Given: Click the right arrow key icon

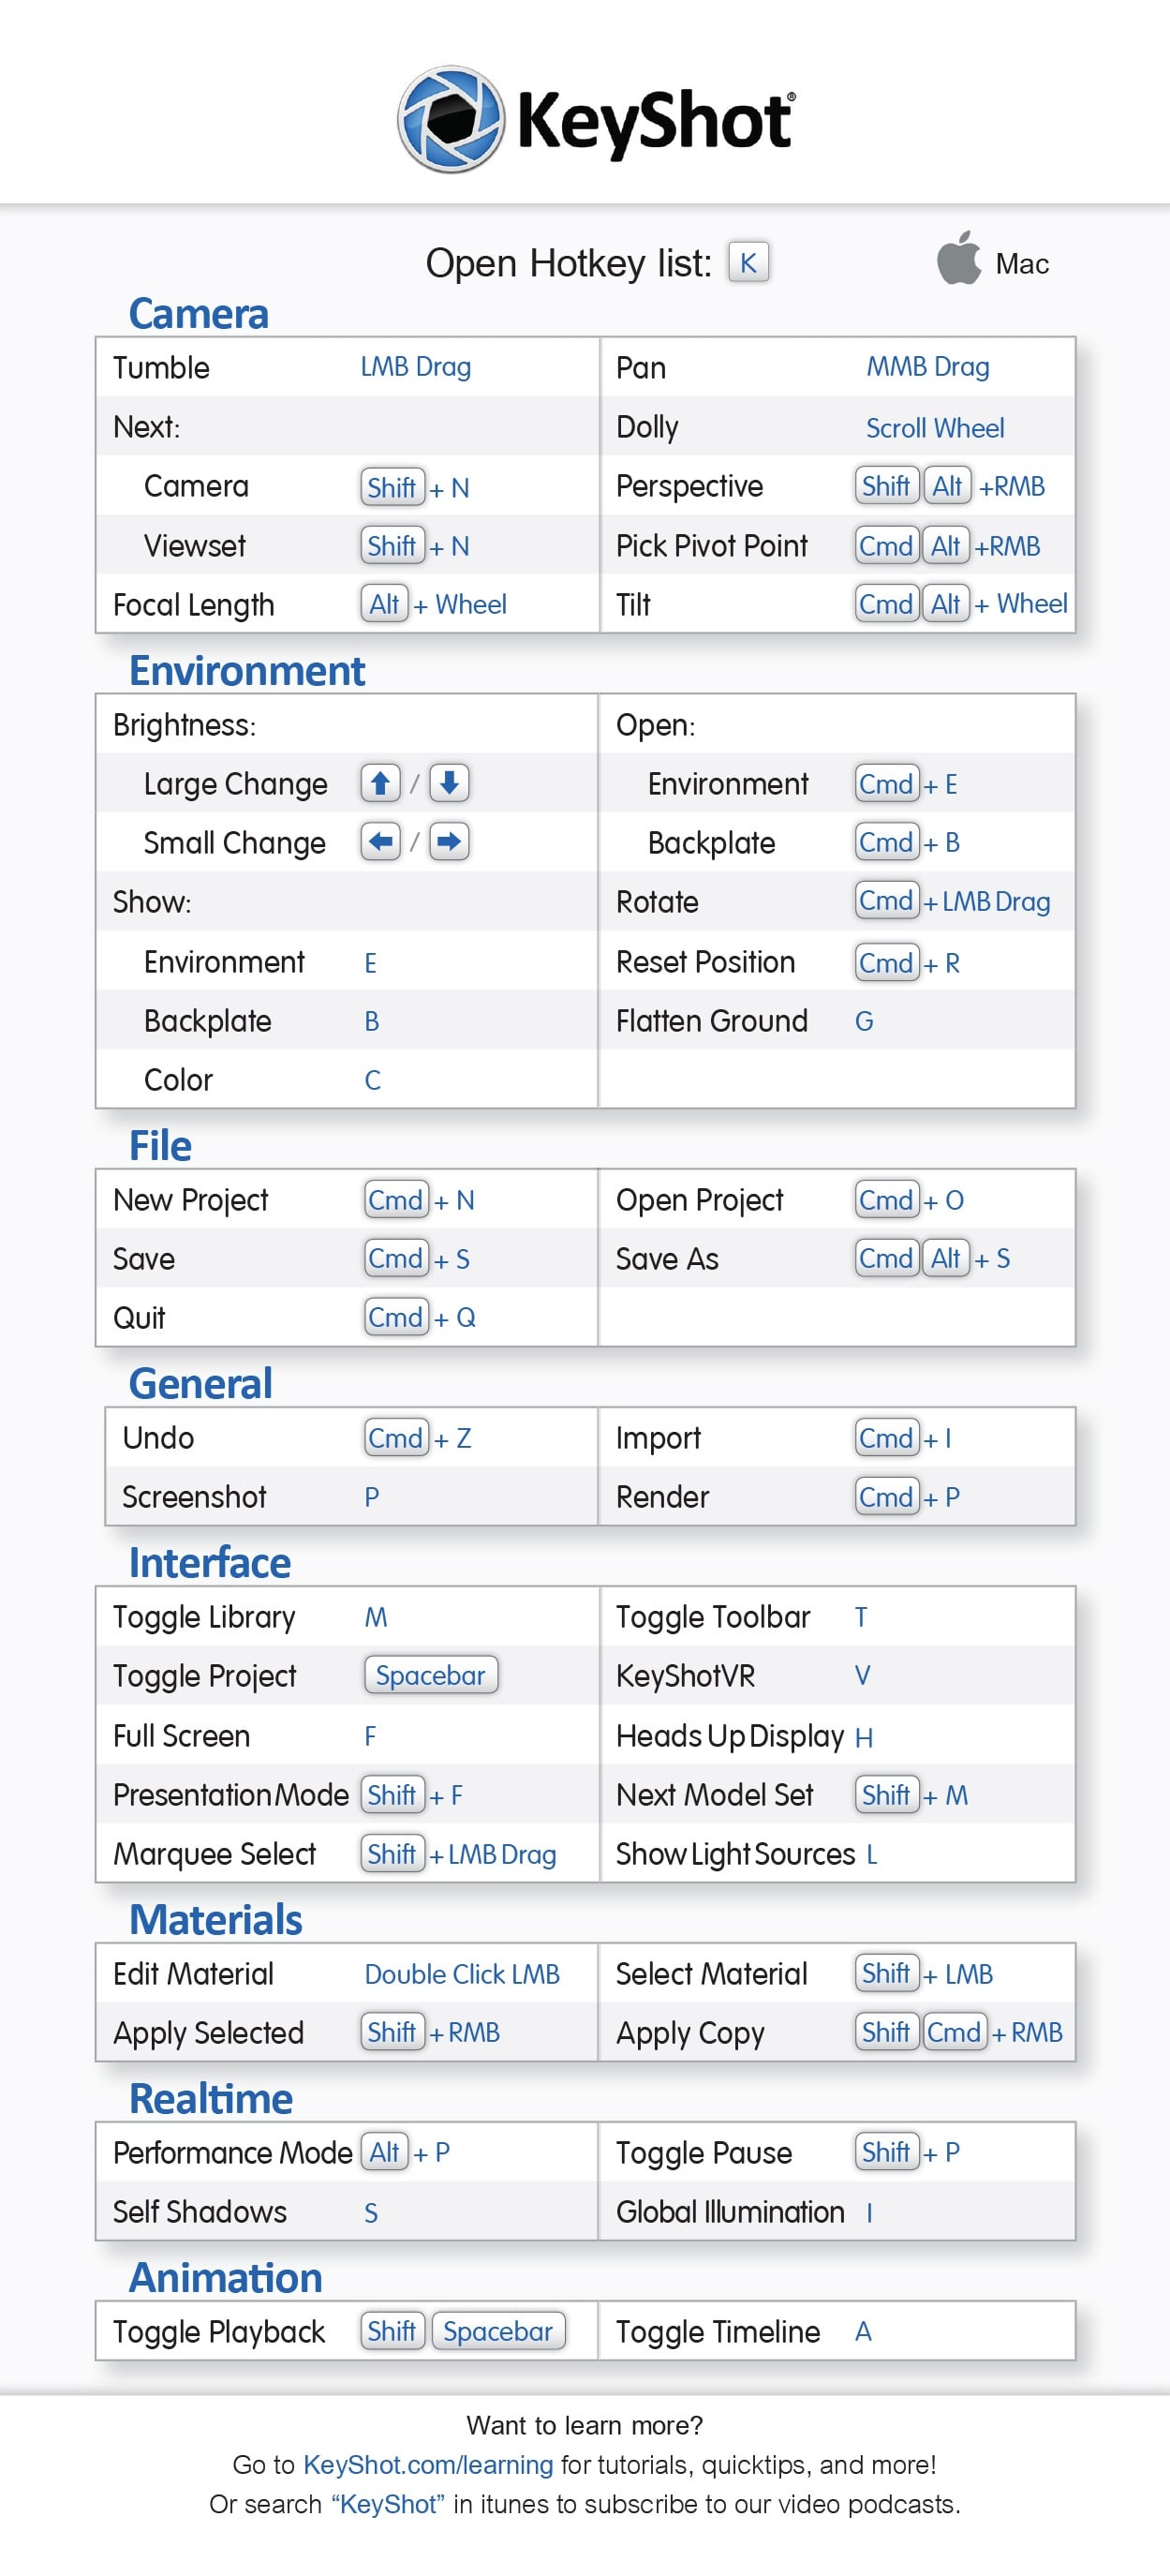Looking at the screenshot, I should (x=449, y=842).
